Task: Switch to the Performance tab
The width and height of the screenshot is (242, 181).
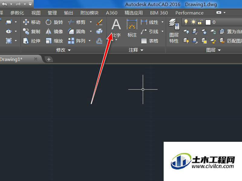Action: (189, 13)
